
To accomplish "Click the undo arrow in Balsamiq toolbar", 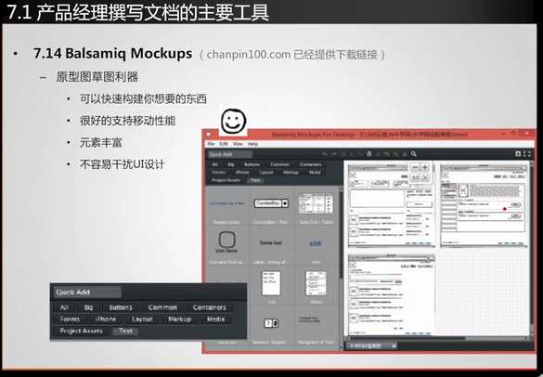I will pos(325,154).
